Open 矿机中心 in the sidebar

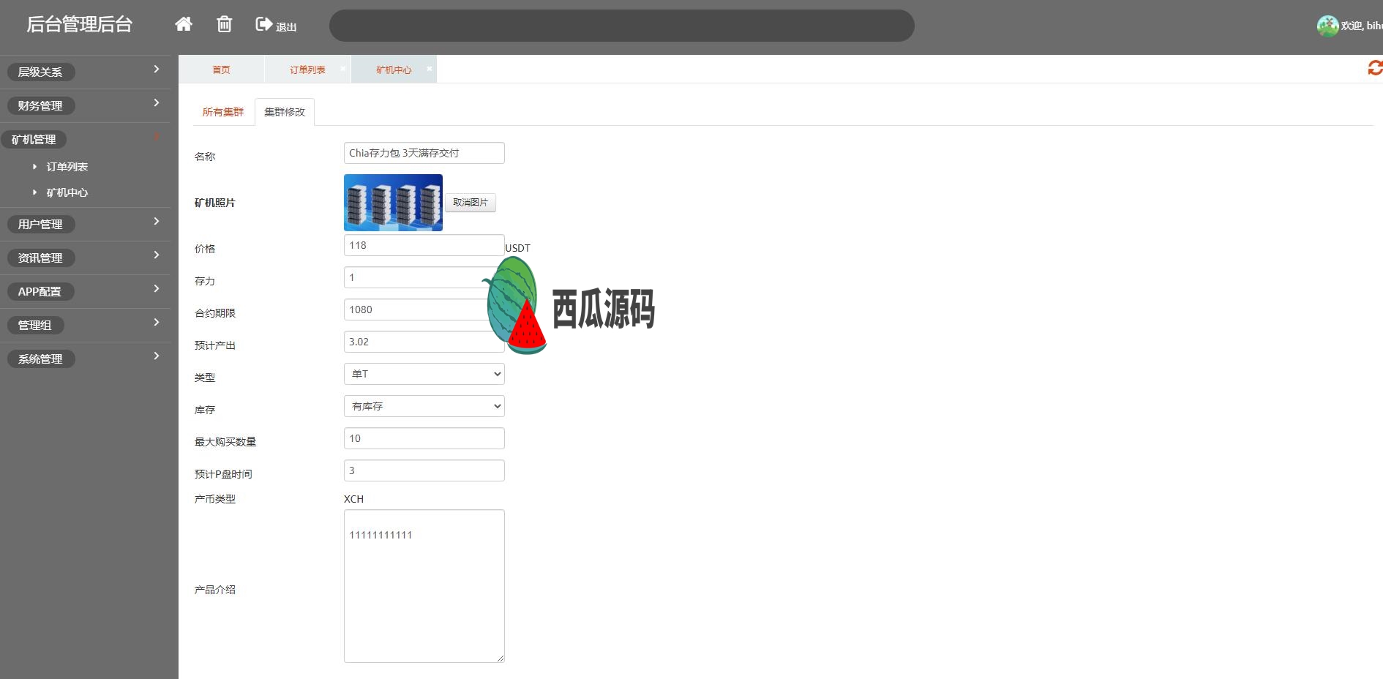[67, 192]
